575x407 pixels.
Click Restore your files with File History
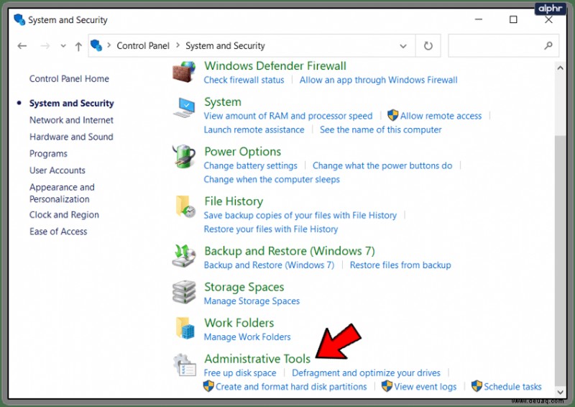point(271,229)
